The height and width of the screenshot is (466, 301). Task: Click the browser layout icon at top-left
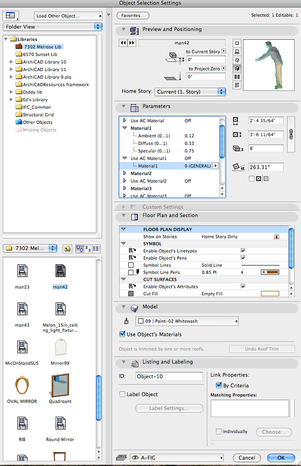click(10, 15)
